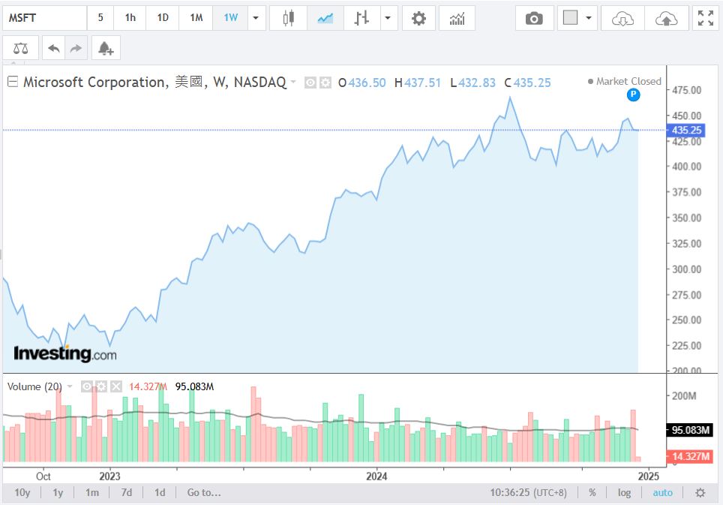723x505 pixels.
Task: Click the MSFT symbol input field
Action: tap(45, 18)
